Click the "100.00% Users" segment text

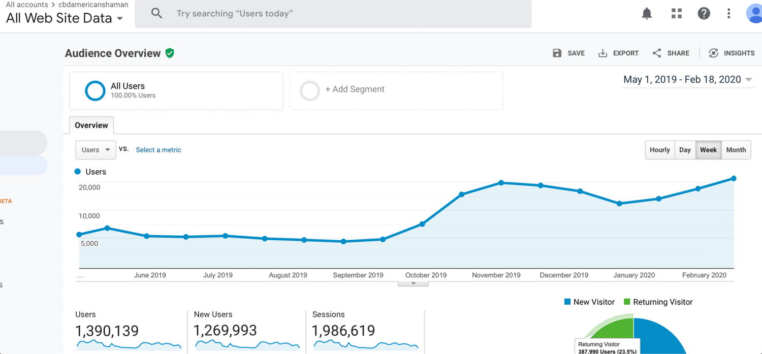click(133, 95)
